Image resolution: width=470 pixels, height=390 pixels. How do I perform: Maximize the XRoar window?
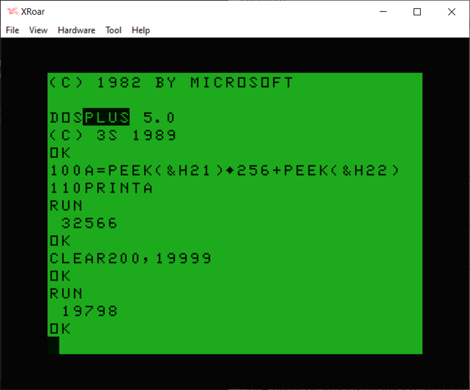click(x=417, y=12)
